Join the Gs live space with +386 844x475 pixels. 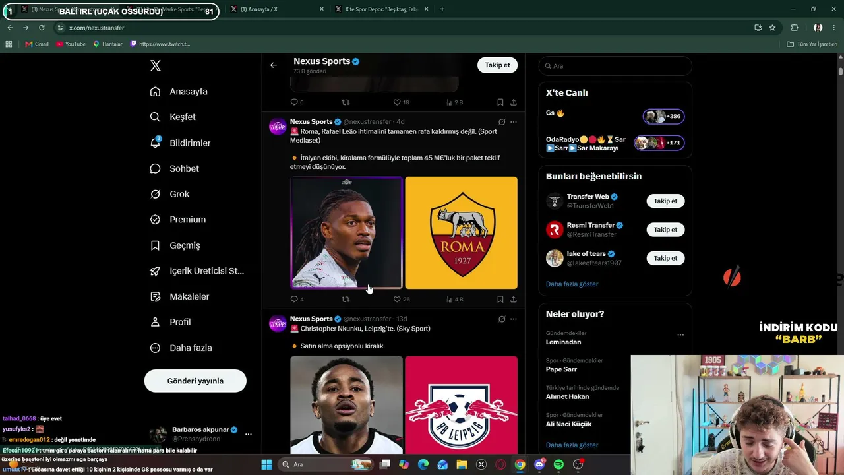[663, 117]
